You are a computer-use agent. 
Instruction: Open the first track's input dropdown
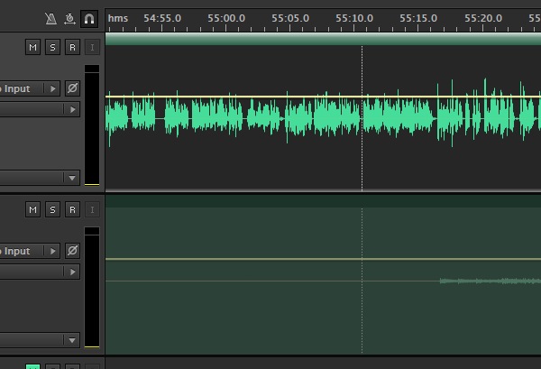52,88
